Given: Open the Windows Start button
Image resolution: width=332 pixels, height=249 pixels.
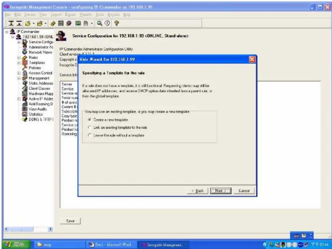Looking at the screenshot, I should [16, 244].
